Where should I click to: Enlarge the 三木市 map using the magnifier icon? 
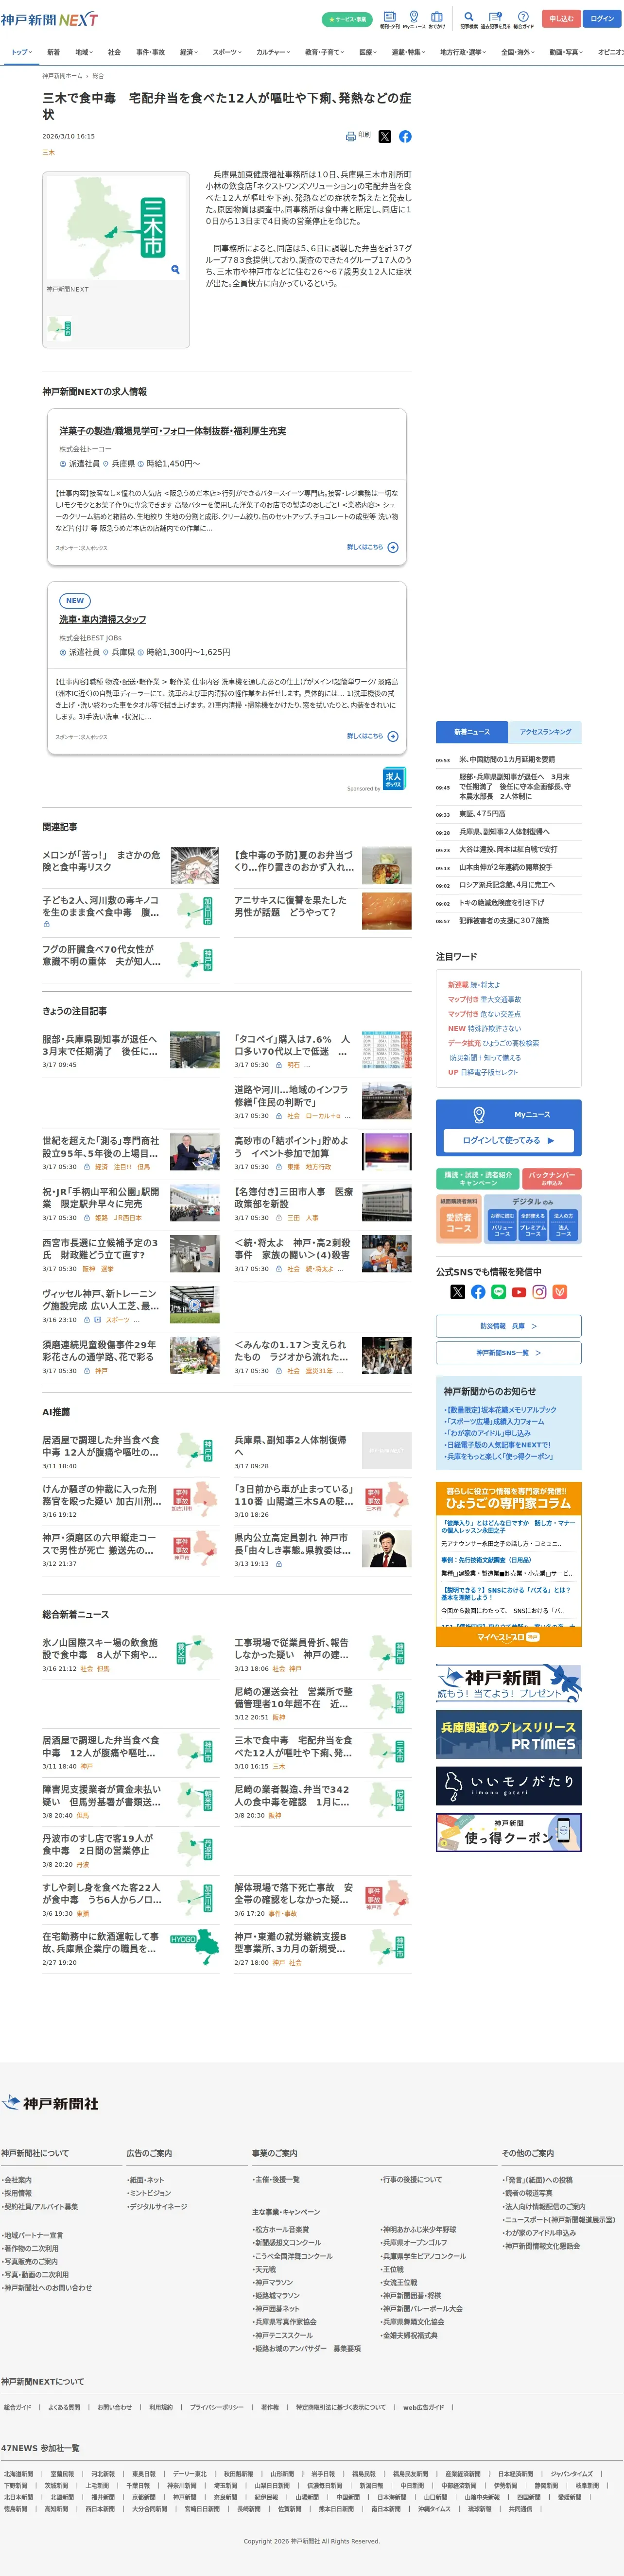pyautogui.click(x=175, y=269)
